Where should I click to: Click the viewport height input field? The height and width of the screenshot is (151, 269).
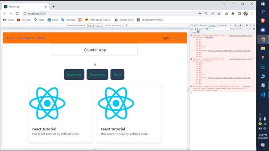[99, 25]
